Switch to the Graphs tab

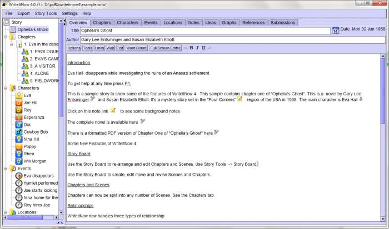pyautogui.click(x=229, y=23)
